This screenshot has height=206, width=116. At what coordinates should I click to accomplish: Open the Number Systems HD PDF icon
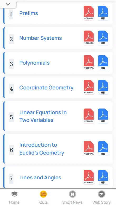click(x=103, y=38)
